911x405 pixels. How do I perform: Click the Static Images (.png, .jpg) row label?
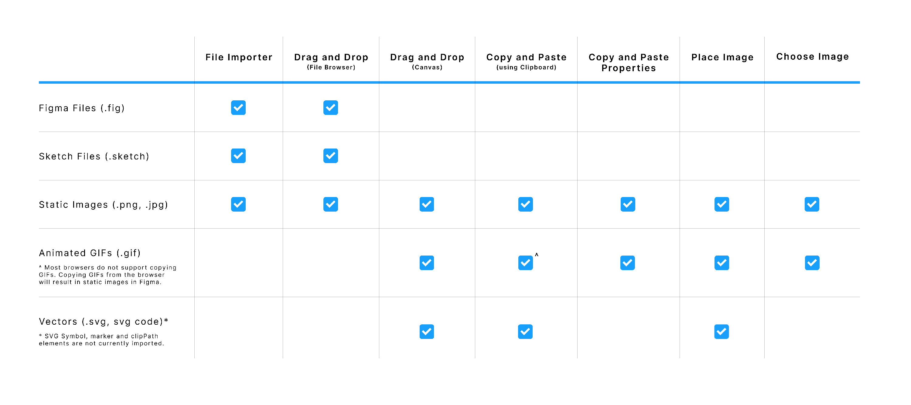pyautogui.click(x=103, y=204)
